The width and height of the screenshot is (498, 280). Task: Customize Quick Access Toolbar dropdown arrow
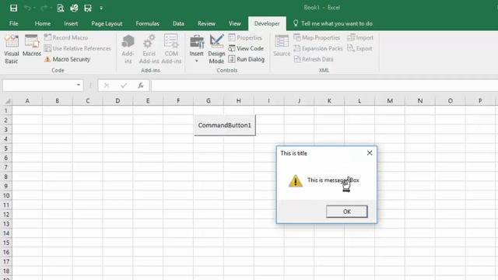(x=101, y=8)
